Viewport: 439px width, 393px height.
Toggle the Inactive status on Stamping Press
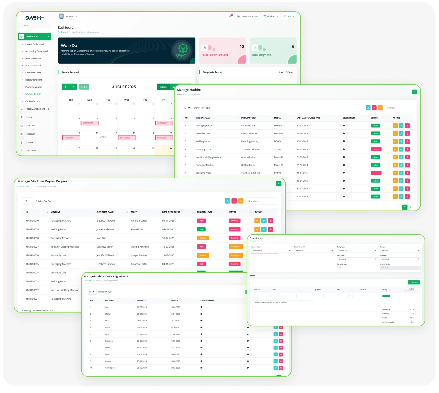pos(376,149)
